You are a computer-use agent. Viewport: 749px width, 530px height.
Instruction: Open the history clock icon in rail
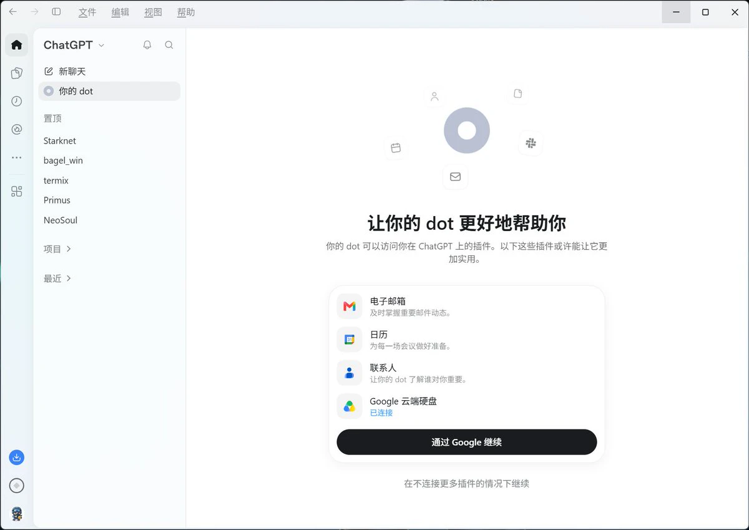pos(17,101)
